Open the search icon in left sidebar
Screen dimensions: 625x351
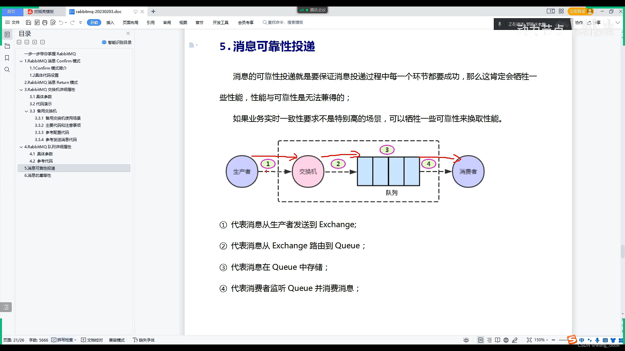click(7, 70)
